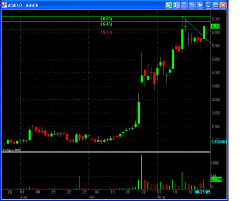
Task: Click the 6.23 current price tag
Action: coord(215,26)
